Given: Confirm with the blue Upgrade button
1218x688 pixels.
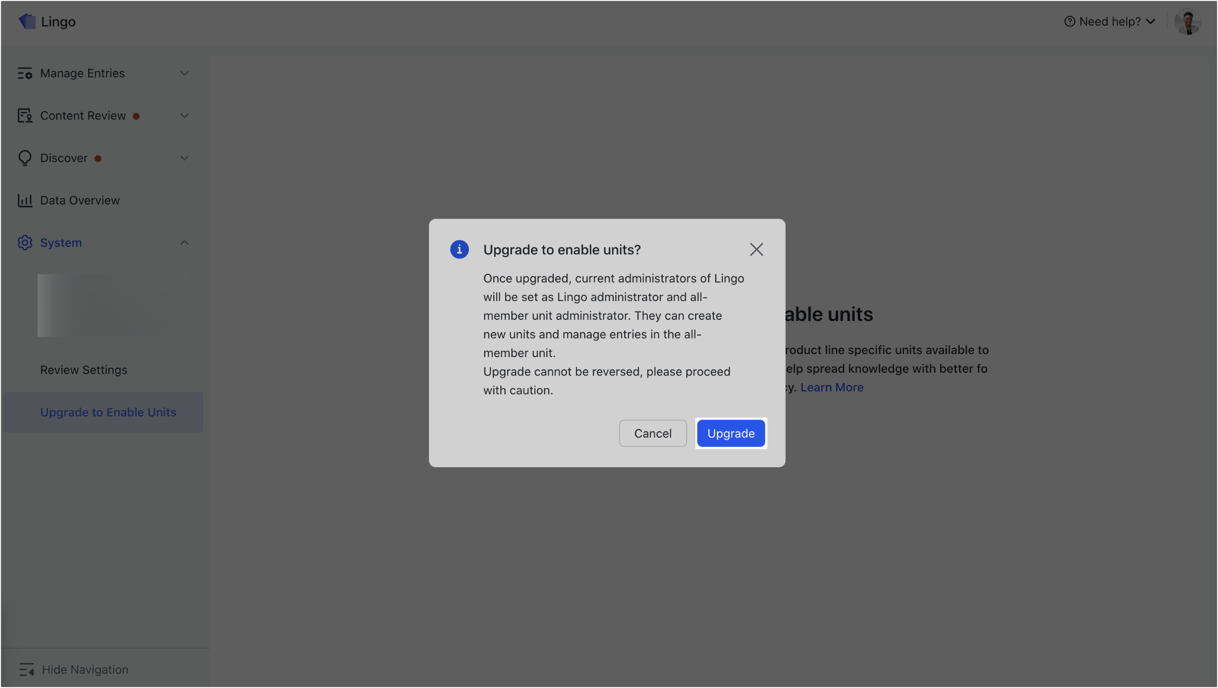Looking at the screenshot, I should pyautogui.click(x=731, y=434).
